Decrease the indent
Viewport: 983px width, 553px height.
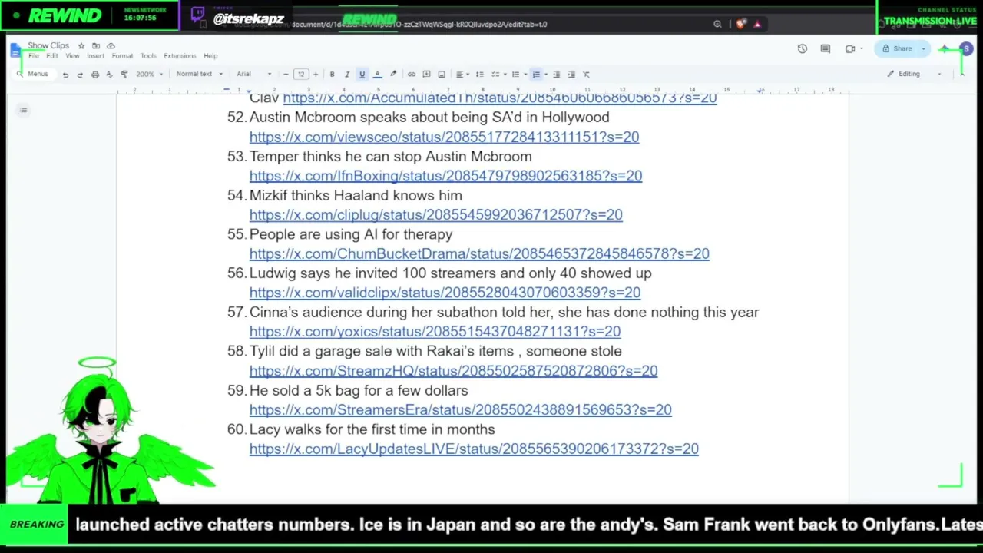pyautogui.click(x=556, y=75)
